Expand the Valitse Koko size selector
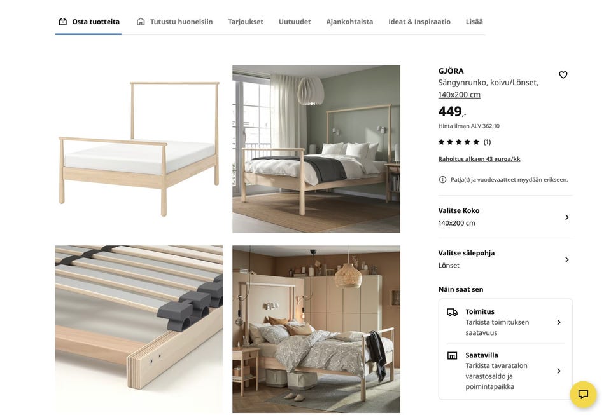This screenshot has height=415, width=611. click(x=505, y=217)
